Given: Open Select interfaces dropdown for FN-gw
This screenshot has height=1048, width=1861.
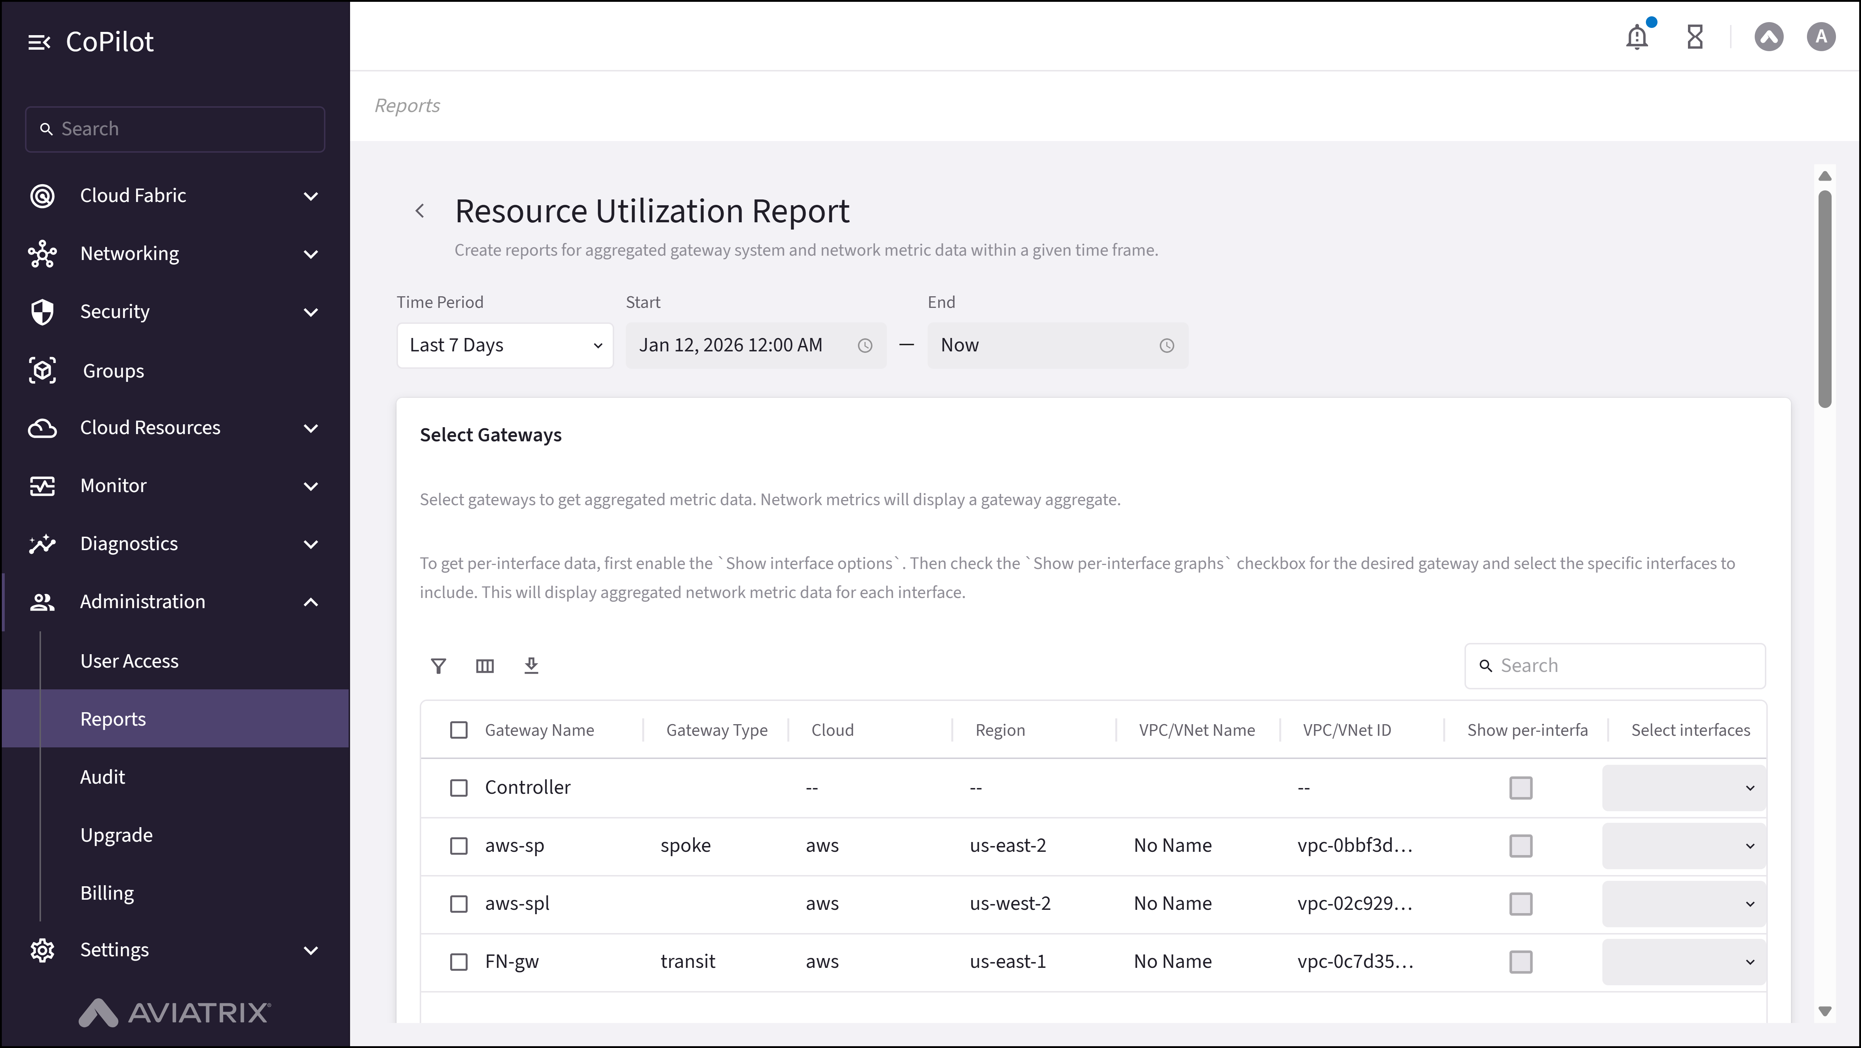Looking at the screenshot, I should pyautogui.click(x=1683, y=962).
